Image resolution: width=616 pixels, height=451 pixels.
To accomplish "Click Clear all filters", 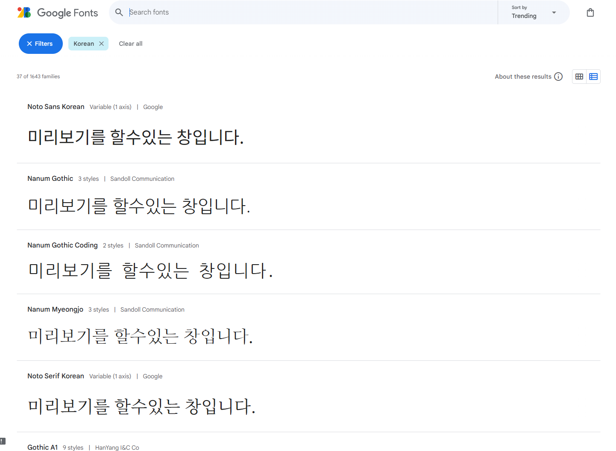I will point(131,44).
